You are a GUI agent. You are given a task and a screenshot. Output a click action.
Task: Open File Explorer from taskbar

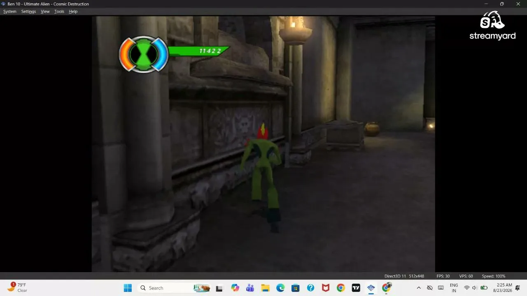(x=265, y=288)
